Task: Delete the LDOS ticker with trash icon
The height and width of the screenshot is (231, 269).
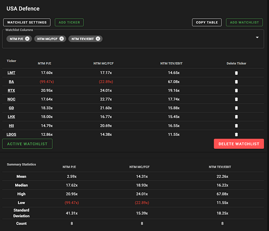Action: click(x=236, y=134)
